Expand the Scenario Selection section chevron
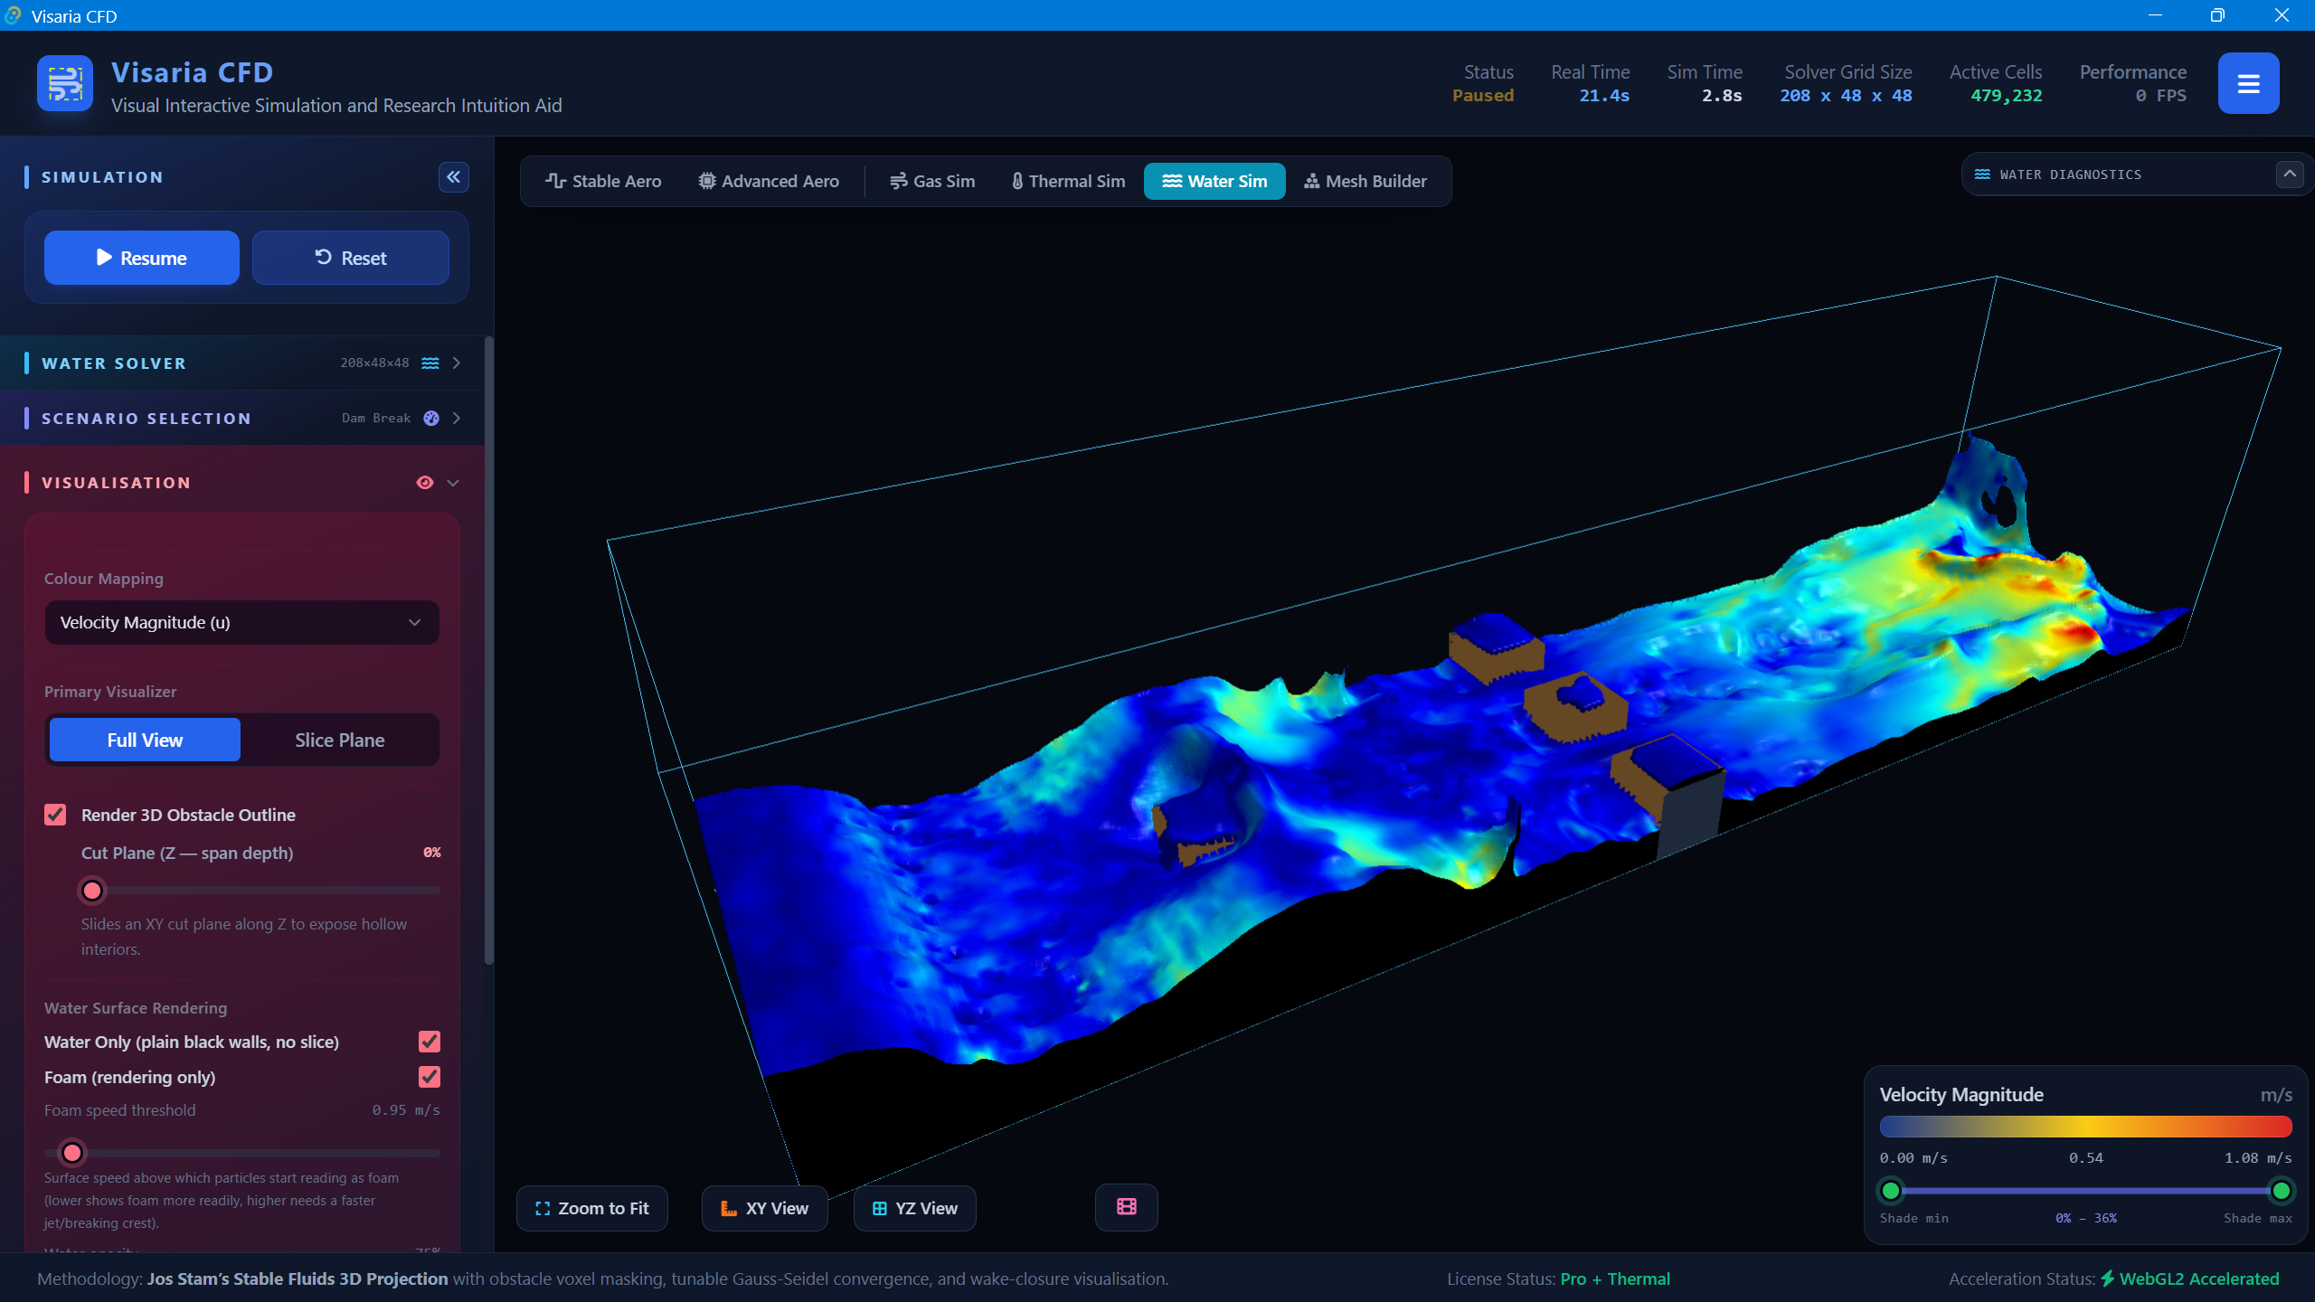This screenshot has height=1302, width=2315. pos(457,418)
